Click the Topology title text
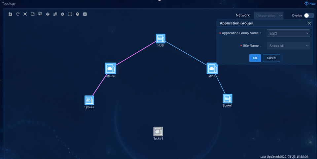This screenshot has width=317, height=159. [9, 4]
